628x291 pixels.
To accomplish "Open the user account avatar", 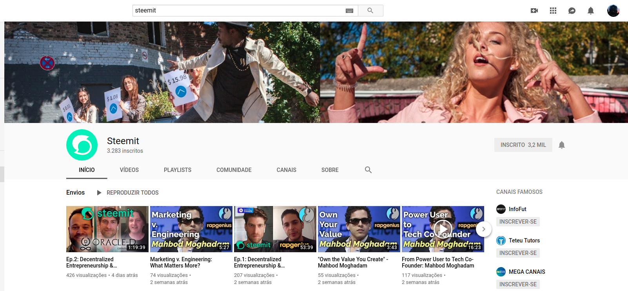I will click(x=613, y=11).
